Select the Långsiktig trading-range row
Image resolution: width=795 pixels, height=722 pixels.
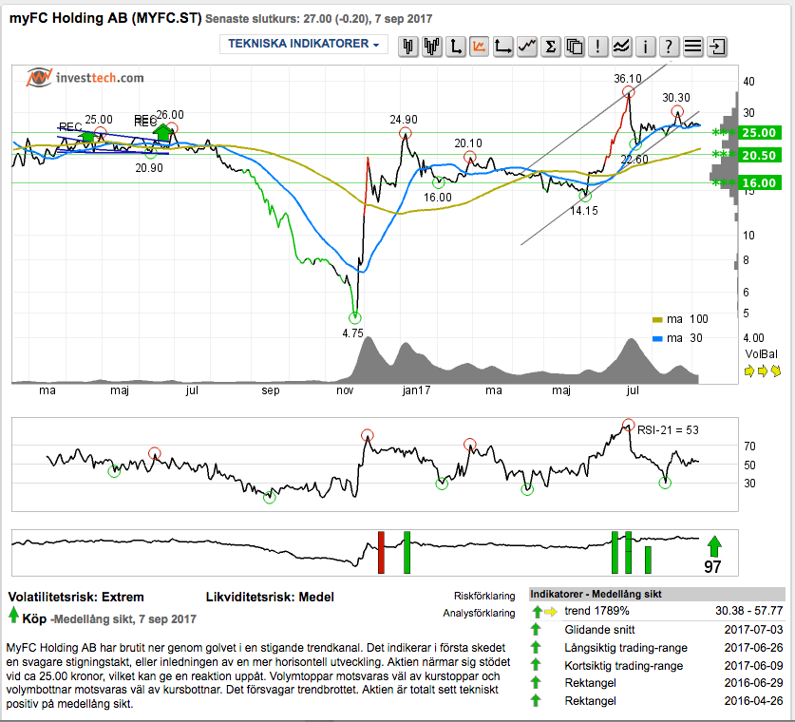(x=657, y=648)
